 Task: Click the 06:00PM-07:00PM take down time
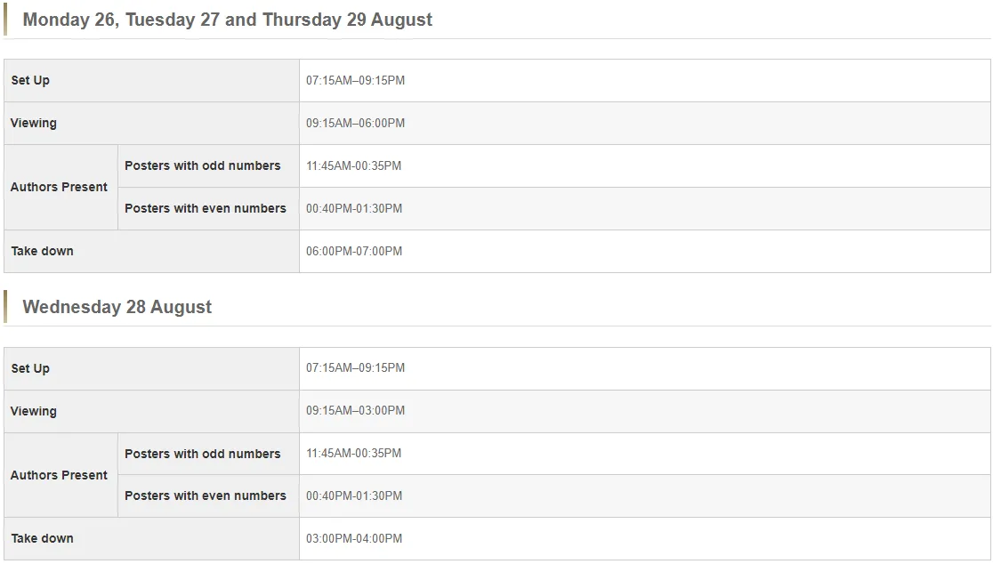(x=353, y=251)
